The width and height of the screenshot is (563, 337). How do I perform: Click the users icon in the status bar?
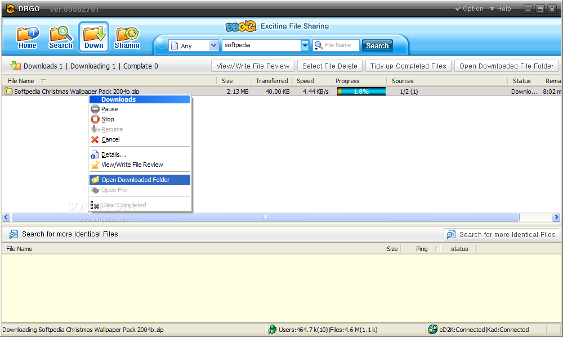272,329
